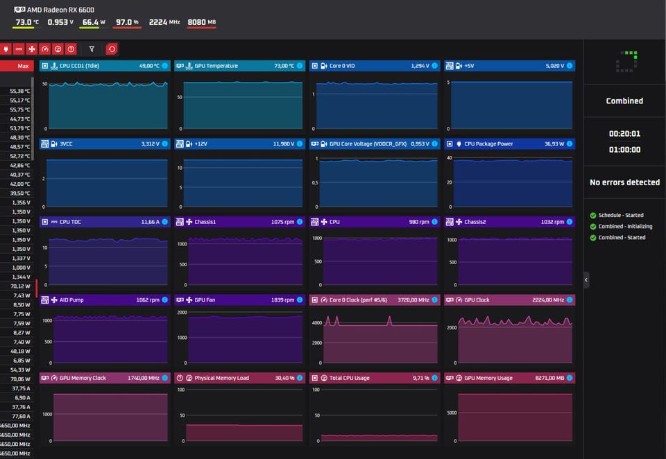Click the info dot on the +12V graph
This screenshot has width=666, height=459.
coord(300,144)
